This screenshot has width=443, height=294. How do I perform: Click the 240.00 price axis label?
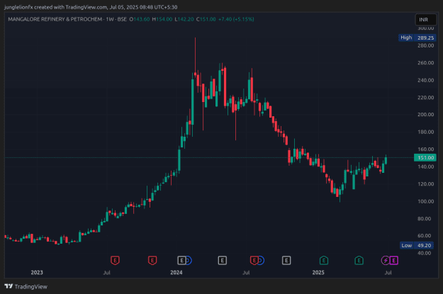point(425,80)
